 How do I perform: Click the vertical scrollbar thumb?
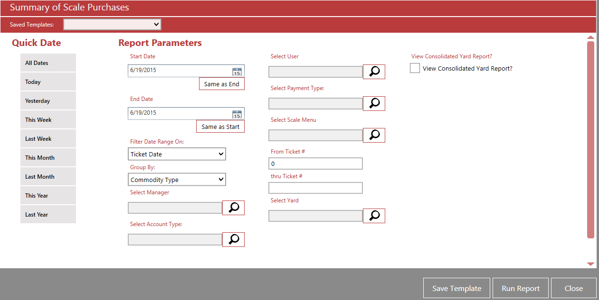(x=590, y=140)
